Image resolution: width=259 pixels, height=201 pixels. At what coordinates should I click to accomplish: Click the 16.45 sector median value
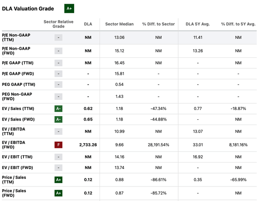[119, 63]
